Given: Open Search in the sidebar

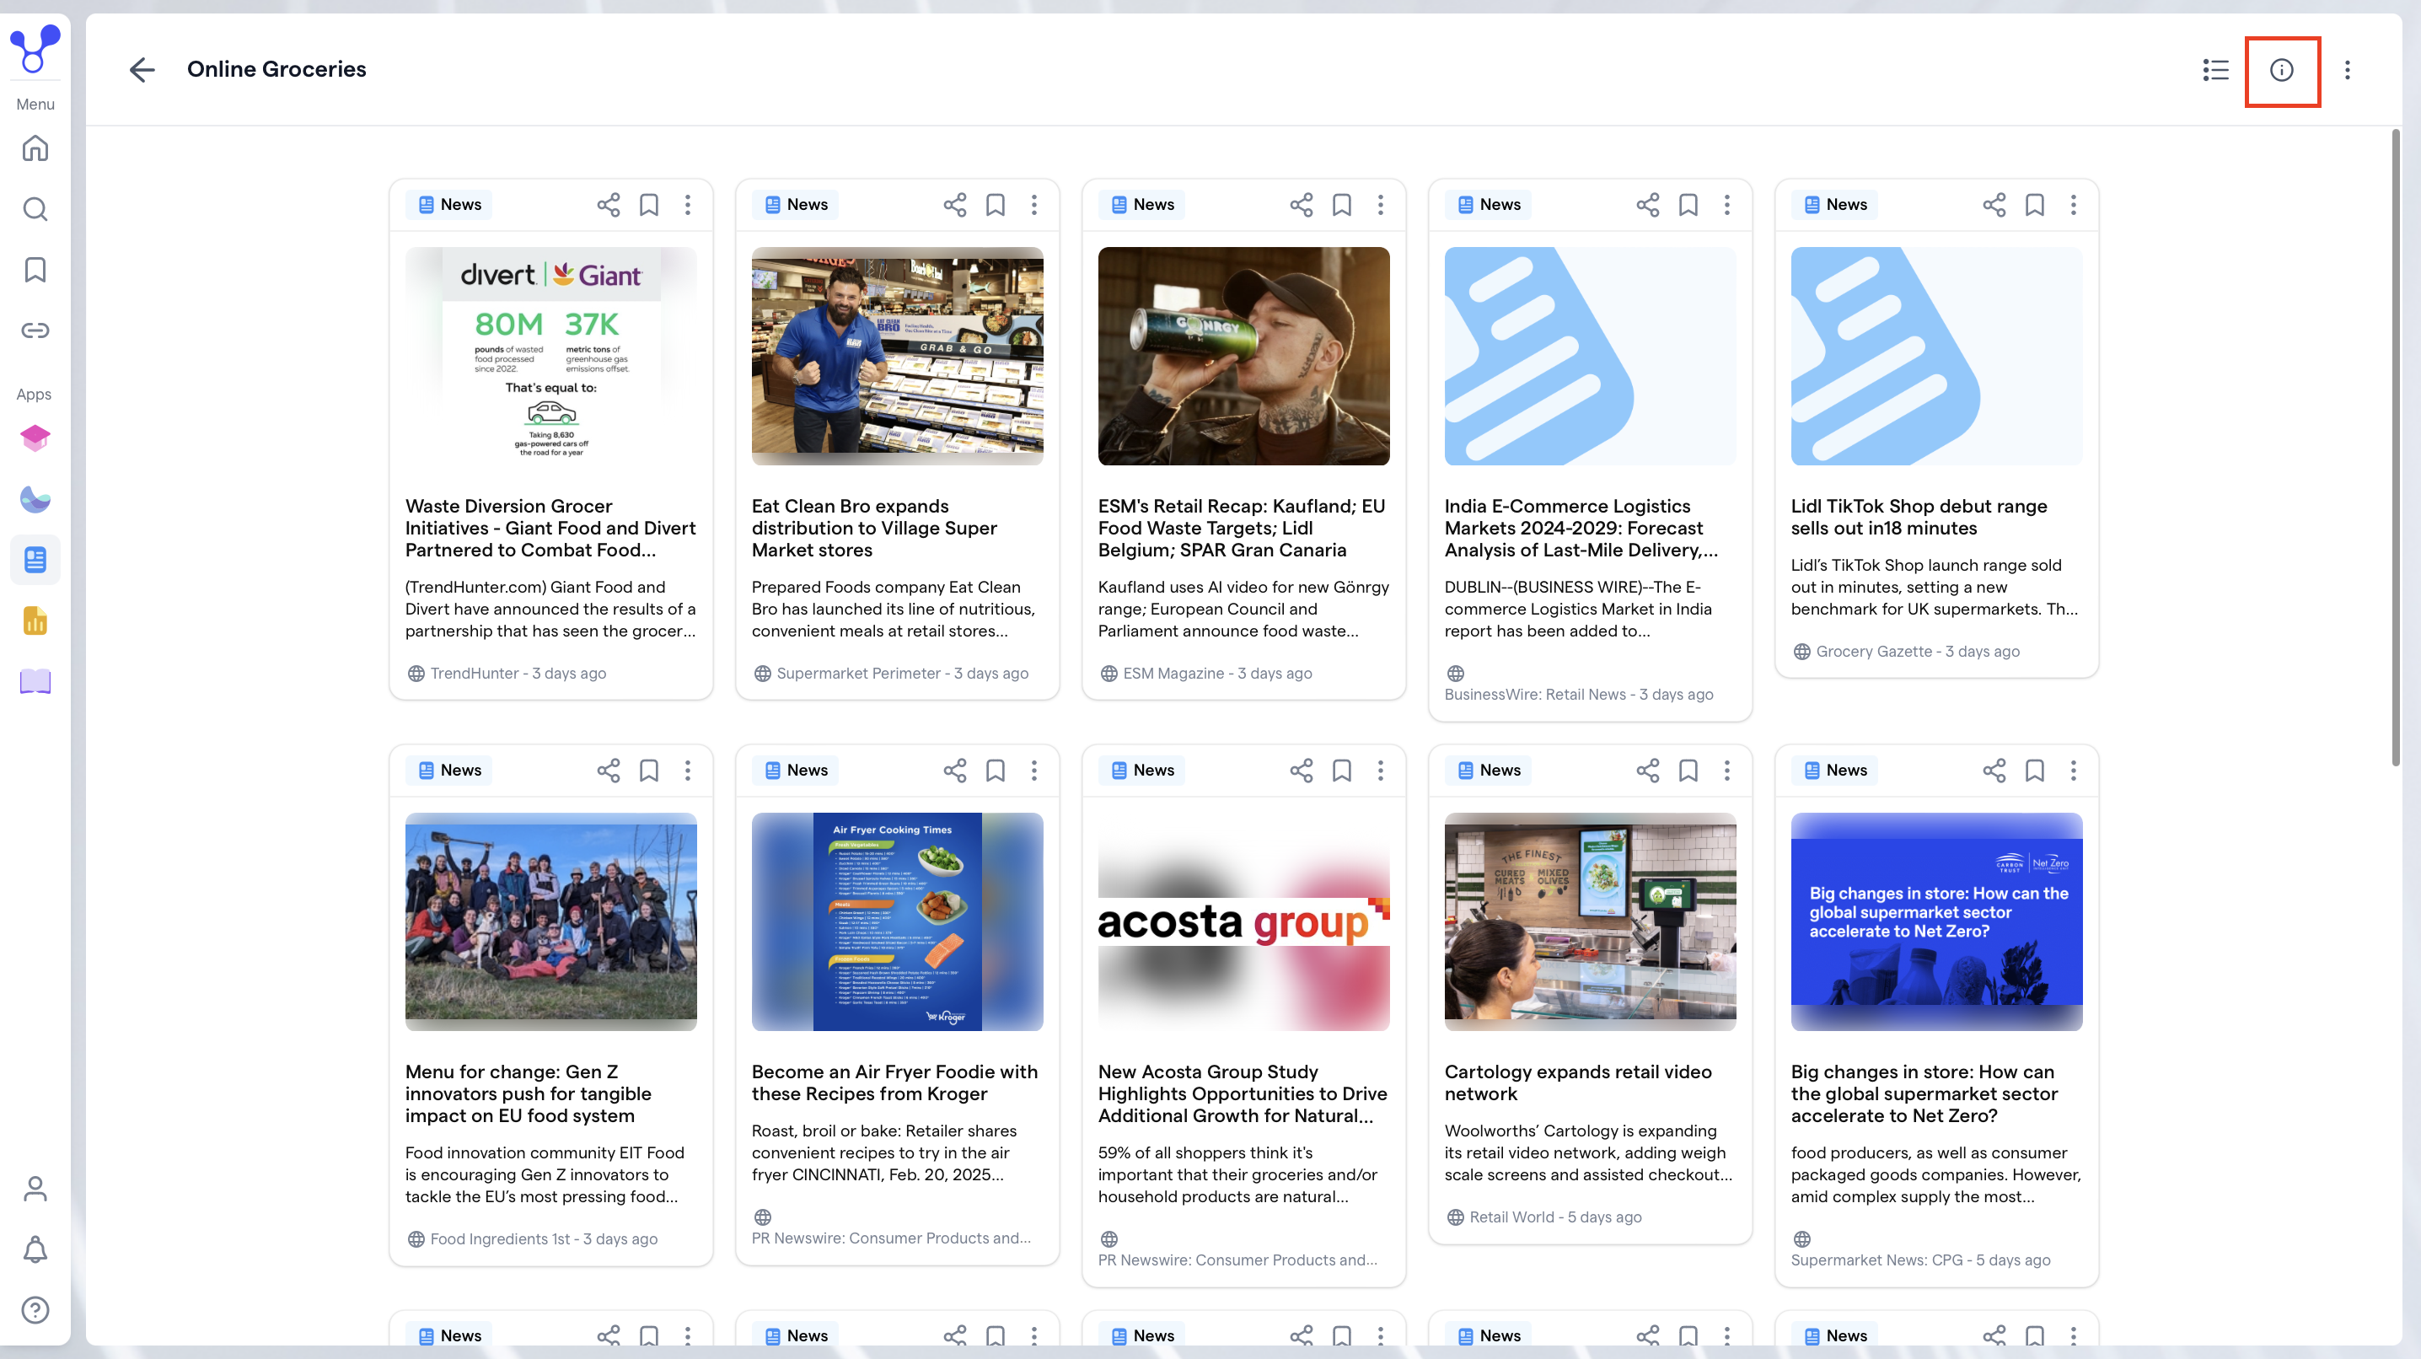Looking at the screenshot, I should (x=35, y=208).
